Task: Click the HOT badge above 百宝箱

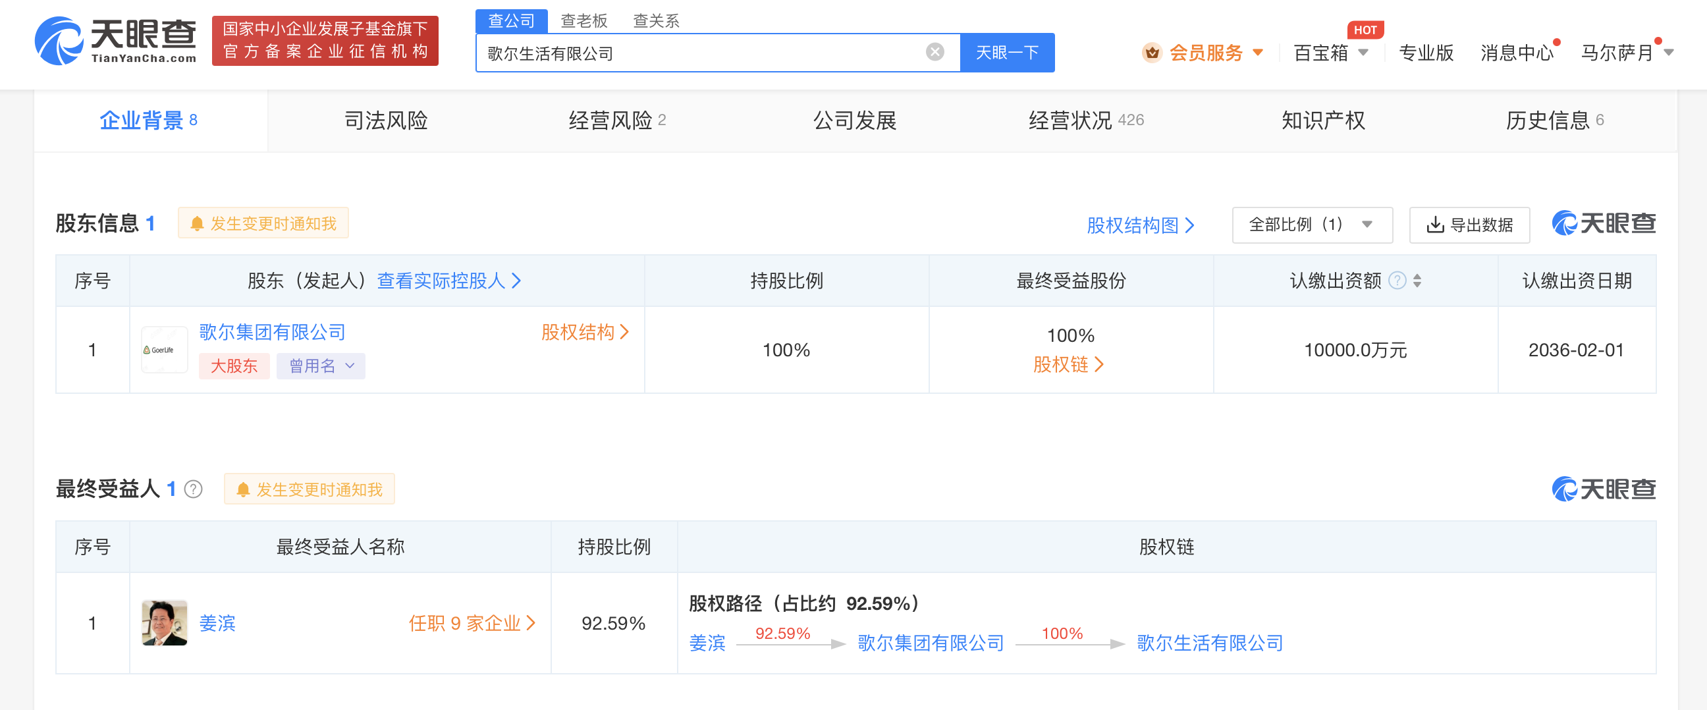Action: pyautogui.click(x=1365, y=30)
